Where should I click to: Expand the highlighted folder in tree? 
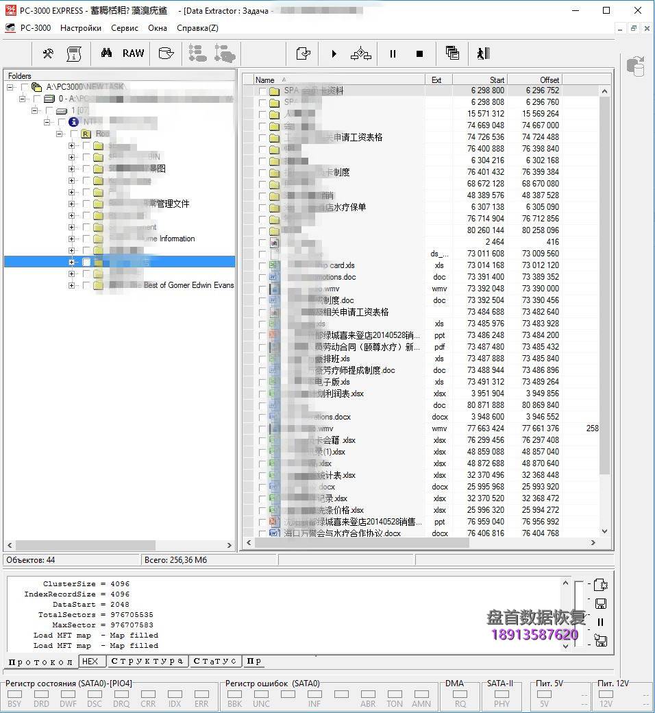[71, 262]
